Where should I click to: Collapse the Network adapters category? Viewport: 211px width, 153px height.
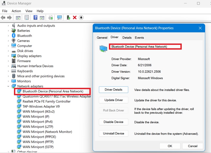(x=9, y=86)
